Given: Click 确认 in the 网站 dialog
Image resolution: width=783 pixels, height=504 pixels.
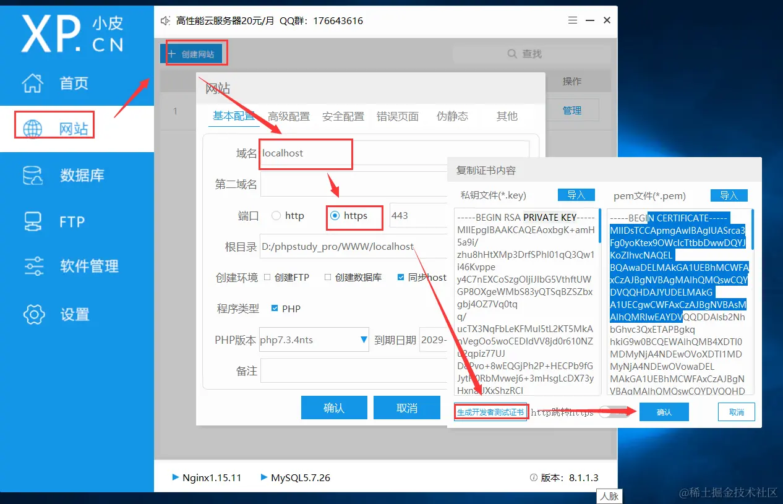Looking at the screenshot, I should click(x=334, y=408).
